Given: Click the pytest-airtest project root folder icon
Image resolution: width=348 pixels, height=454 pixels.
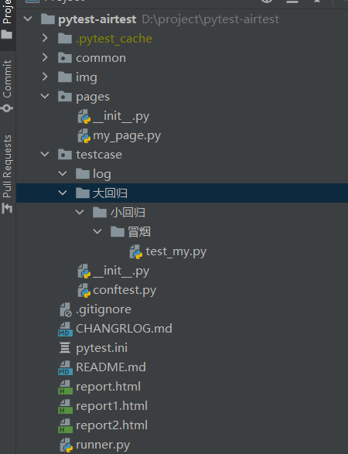Looking at the screenshot, I should click(x=48, y=19).
